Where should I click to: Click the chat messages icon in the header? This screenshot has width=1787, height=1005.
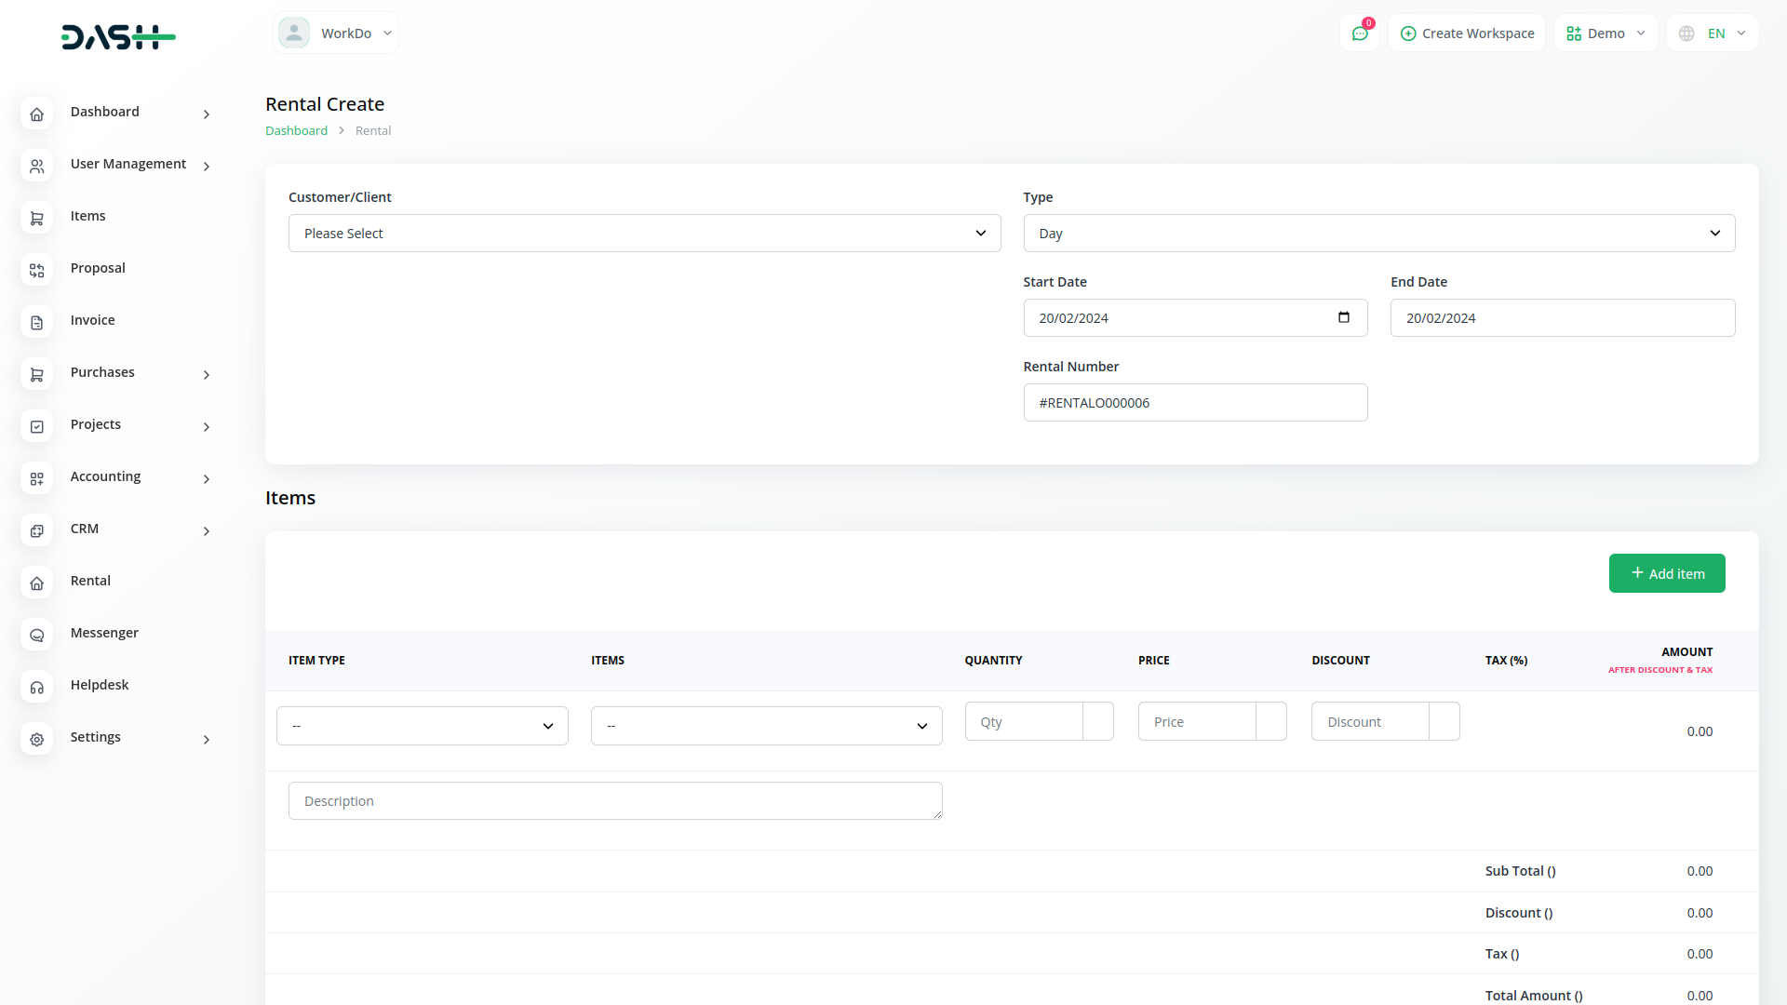click(x=1360, y=33)
